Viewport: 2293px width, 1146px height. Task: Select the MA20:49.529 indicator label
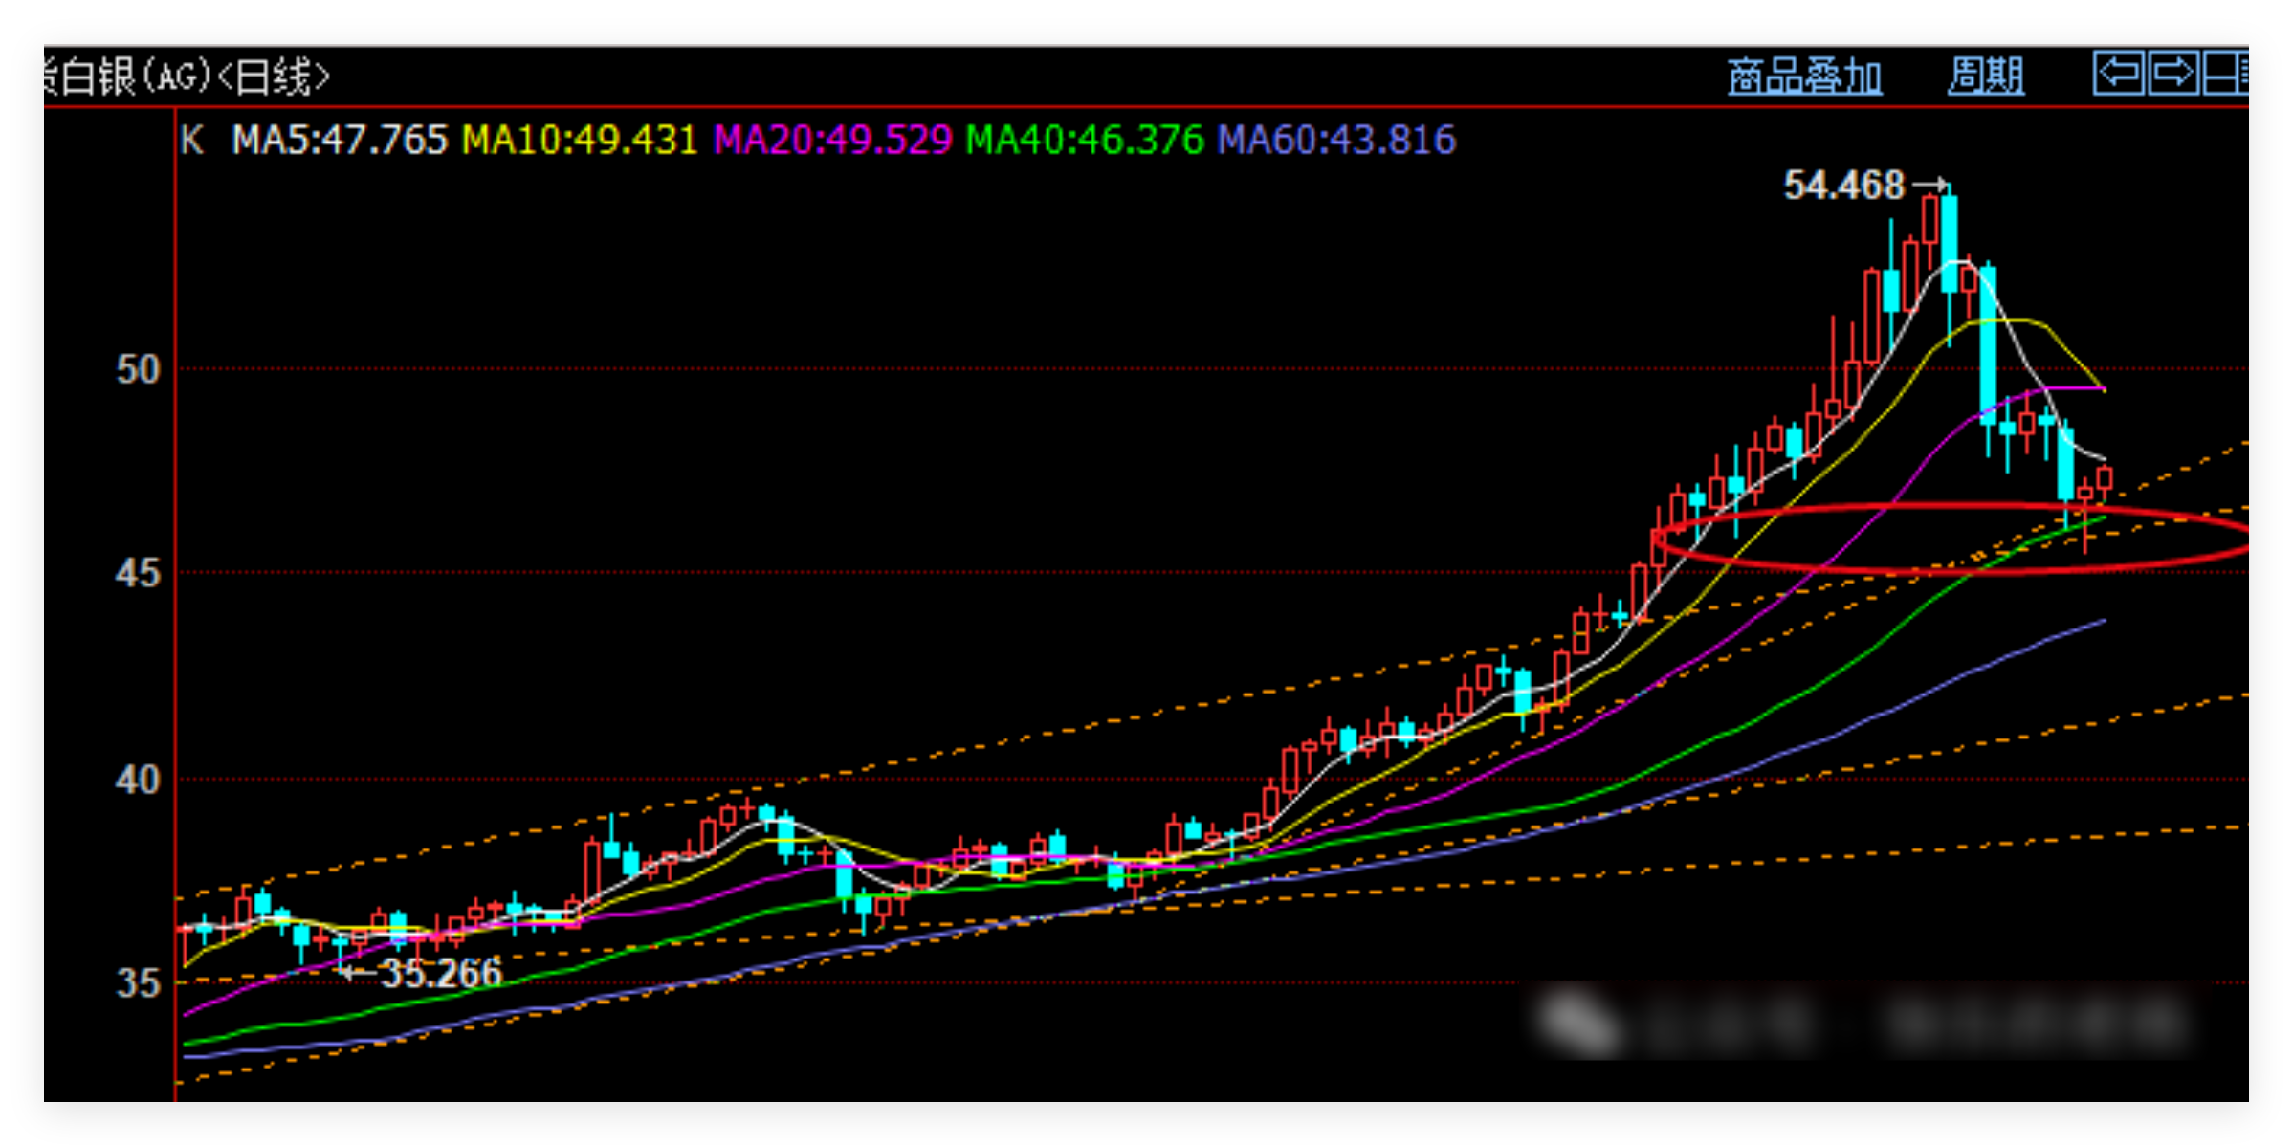[832, 141]
